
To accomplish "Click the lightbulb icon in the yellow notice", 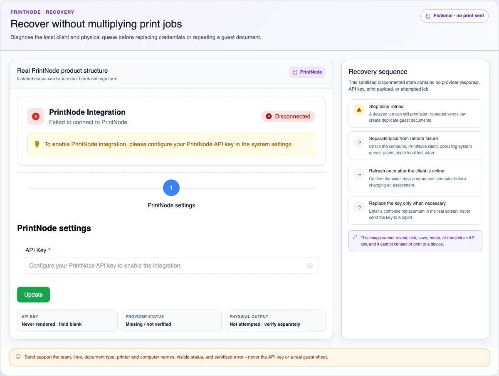I will 37,144.
